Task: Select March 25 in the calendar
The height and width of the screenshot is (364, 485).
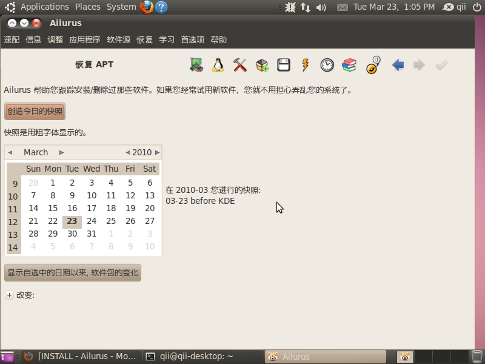Action: point(111,221)
